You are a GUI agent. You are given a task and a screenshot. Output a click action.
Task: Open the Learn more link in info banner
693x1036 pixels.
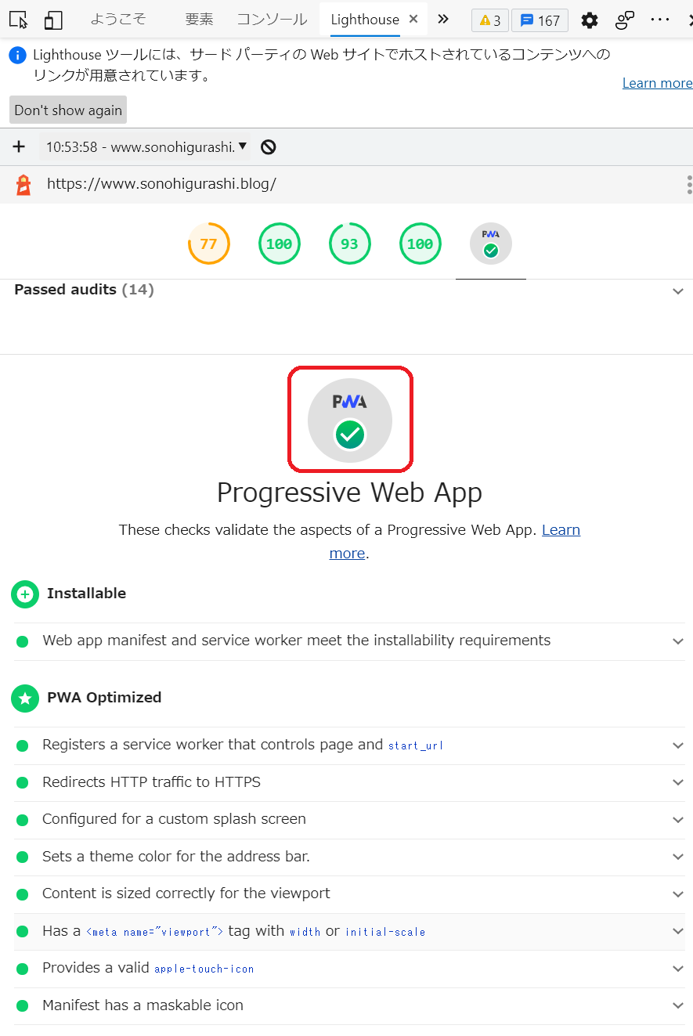[x=657, y=83]
